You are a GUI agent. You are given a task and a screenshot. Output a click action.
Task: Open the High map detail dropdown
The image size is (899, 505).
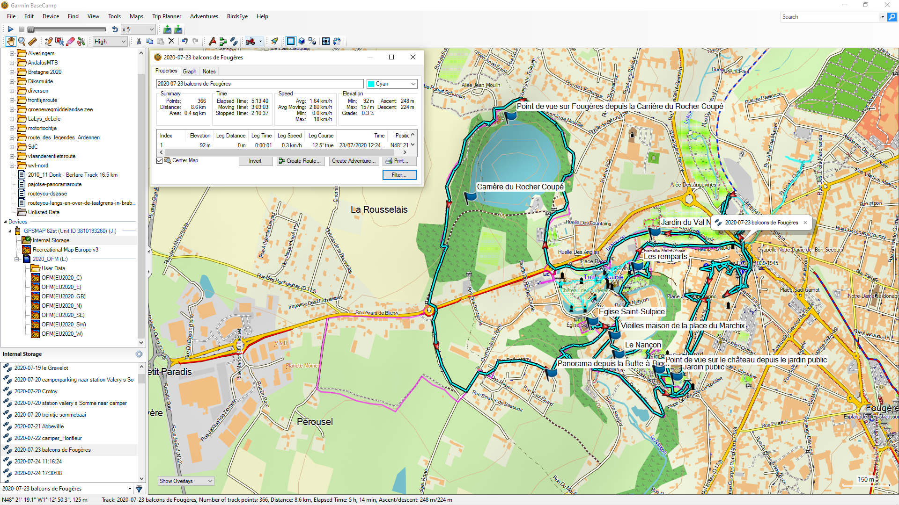pos(110,42)
